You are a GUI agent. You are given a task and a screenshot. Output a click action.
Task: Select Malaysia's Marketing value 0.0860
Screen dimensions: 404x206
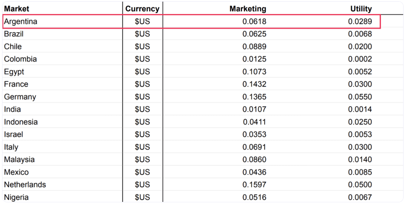click(254, 159)
